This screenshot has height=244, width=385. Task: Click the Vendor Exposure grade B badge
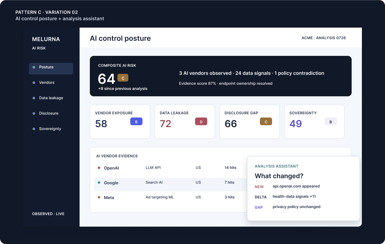[136, 122]
